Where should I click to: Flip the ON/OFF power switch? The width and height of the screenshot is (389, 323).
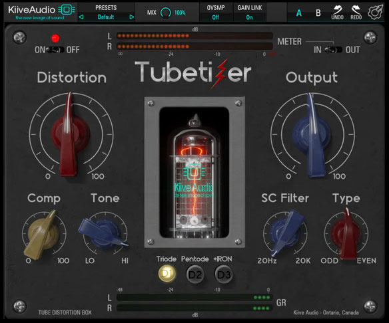56,50
